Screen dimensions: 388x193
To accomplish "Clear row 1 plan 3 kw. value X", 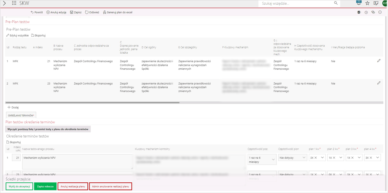I will point(352,157).
